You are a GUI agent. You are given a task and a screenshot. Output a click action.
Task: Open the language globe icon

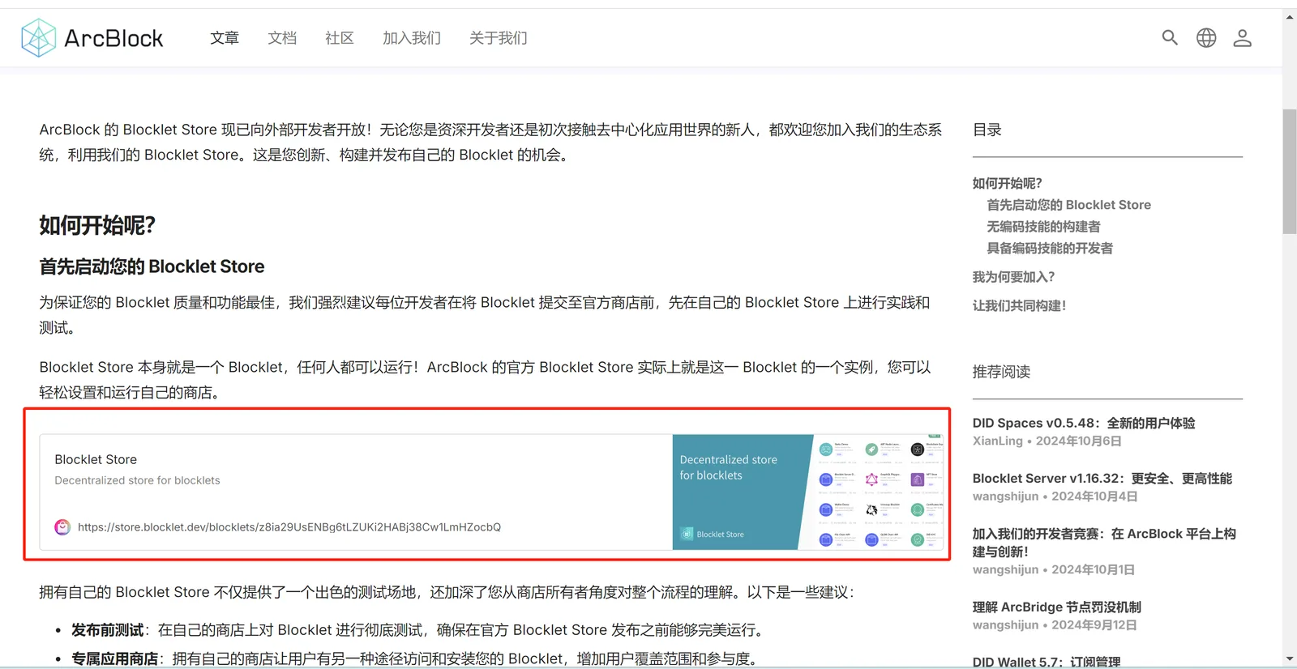1206,38
